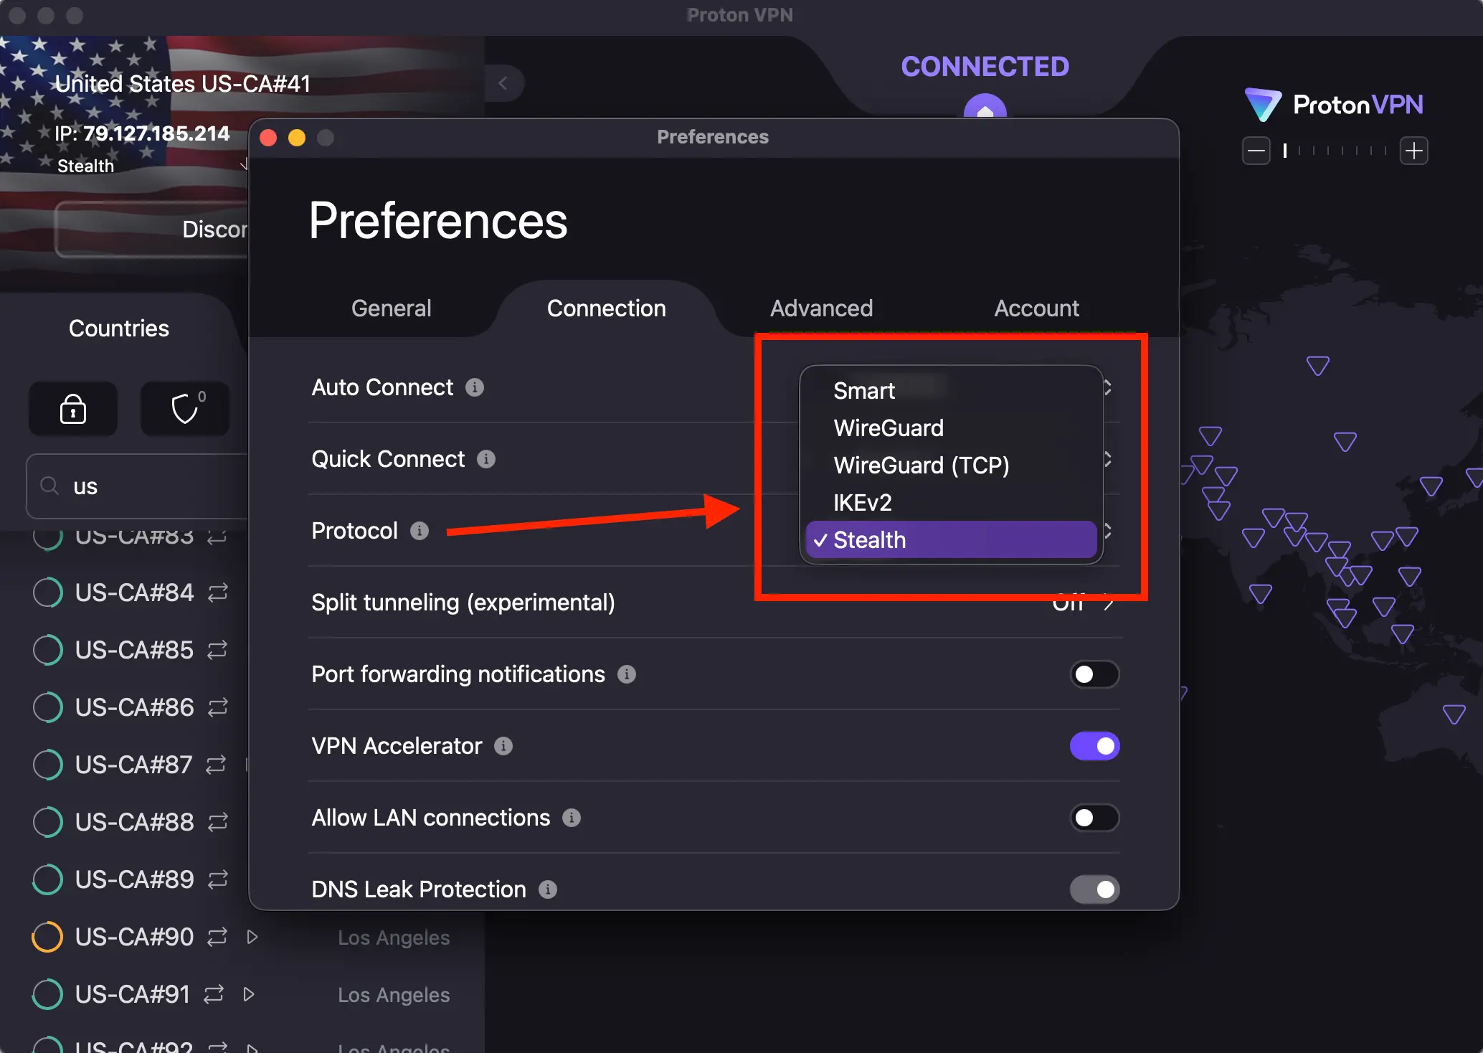Expand the Split tunneling options chevron
Viewport: 1483px width, 1053px height.
pyautogui.click(x=1108, y=603)
